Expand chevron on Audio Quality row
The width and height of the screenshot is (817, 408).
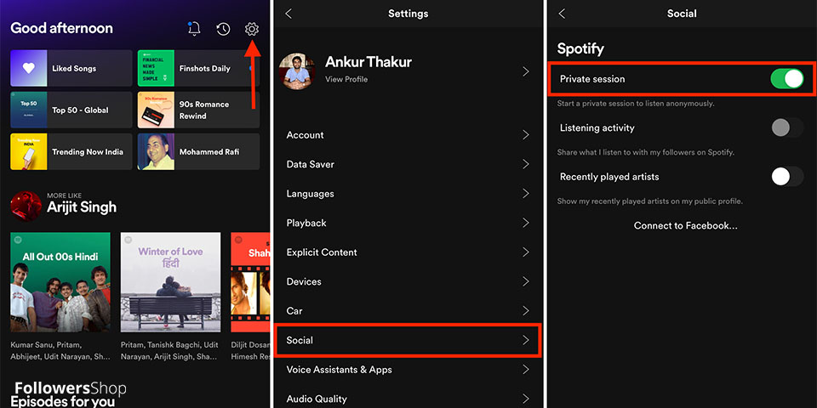(x=526, y=399)
